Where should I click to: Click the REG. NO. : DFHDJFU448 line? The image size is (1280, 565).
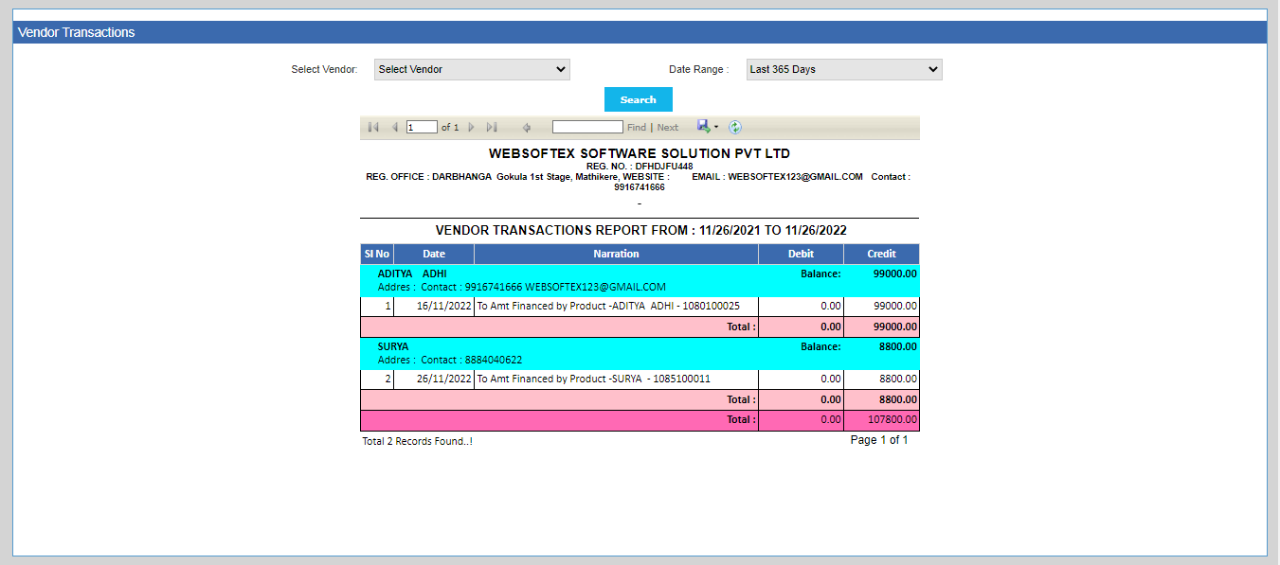pyautogui.click(x=640, y=167)
